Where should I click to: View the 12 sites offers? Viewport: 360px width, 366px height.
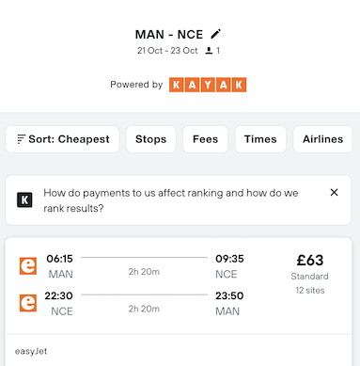(x=310, y=291)
